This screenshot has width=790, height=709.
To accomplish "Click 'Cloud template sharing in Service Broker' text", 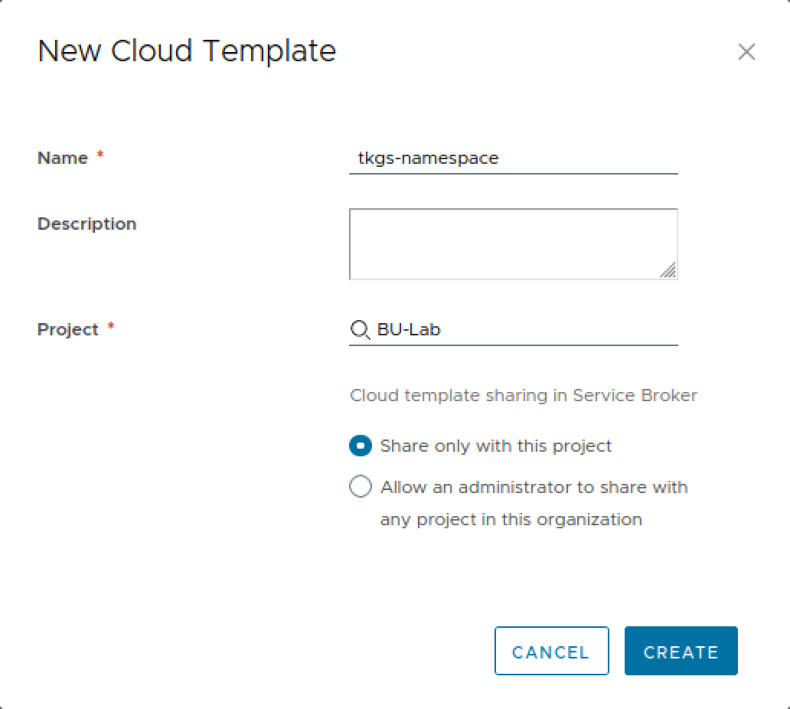I will click(x=524, y=396).
